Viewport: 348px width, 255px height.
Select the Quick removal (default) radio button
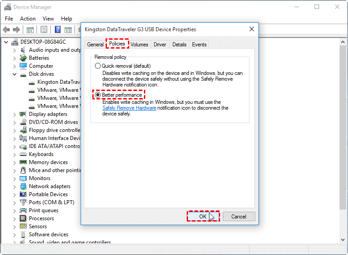pos(98,66)
